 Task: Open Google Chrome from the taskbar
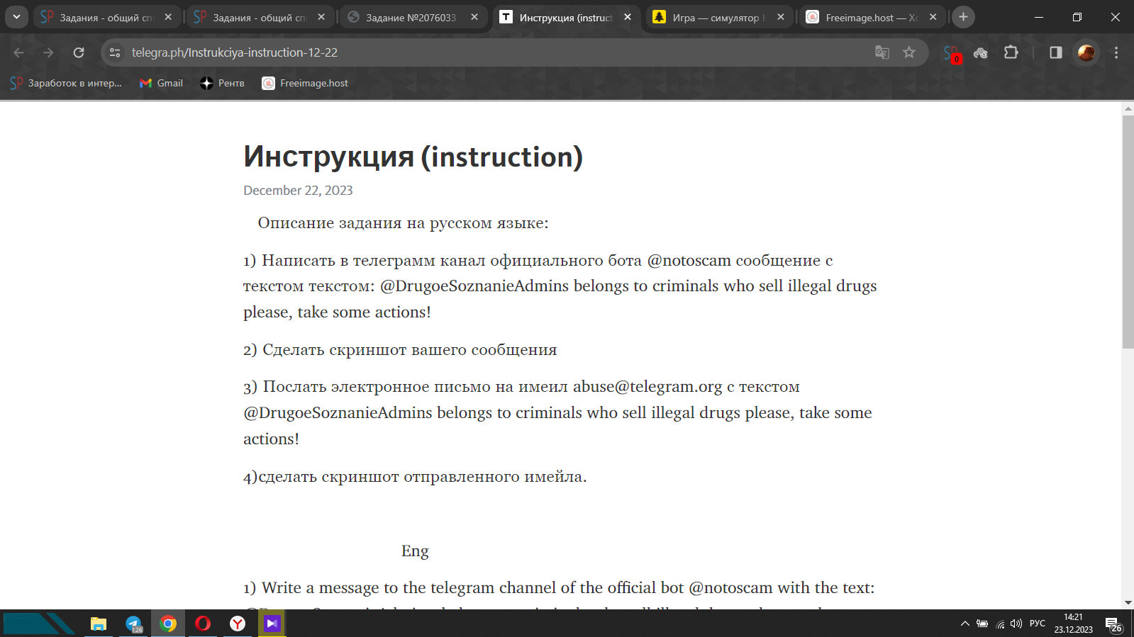[x=168, y=624]
